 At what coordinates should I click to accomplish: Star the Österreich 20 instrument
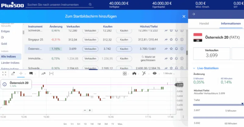pos(171,49)
